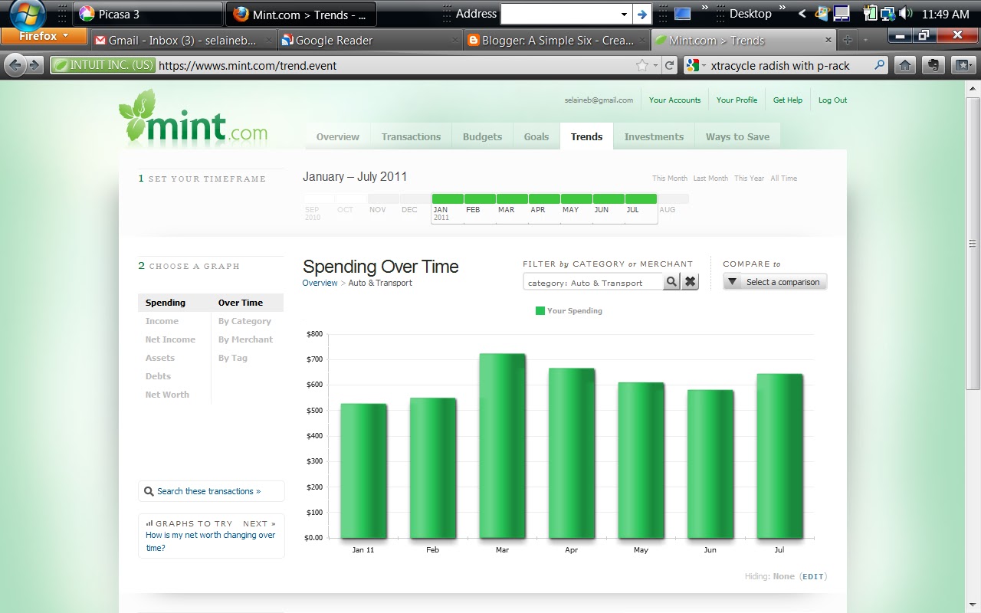Screen dimensions: 981x613
Task: Close the Blogger tab
Action: (x=642, y=41)
